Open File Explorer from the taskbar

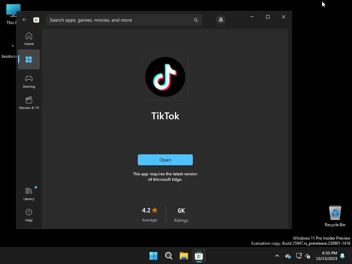tap(184, 256)
